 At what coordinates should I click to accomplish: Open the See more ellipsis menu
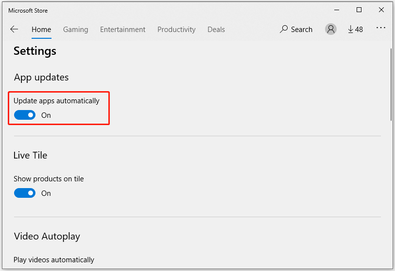pyautogui.click(x=381, y=29)
